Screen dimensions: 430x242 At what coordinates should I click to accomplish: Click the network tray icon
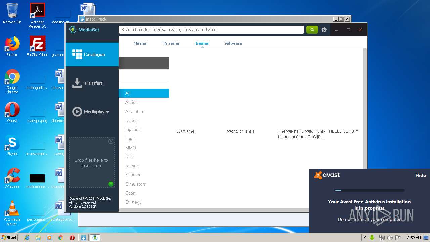[382, 238]
